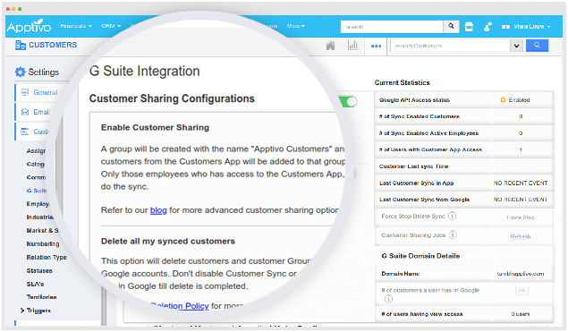The height and width of the screenshot is (332, 568).
Task: Select the Relation Type sidebar item
Action: (47, 258)
